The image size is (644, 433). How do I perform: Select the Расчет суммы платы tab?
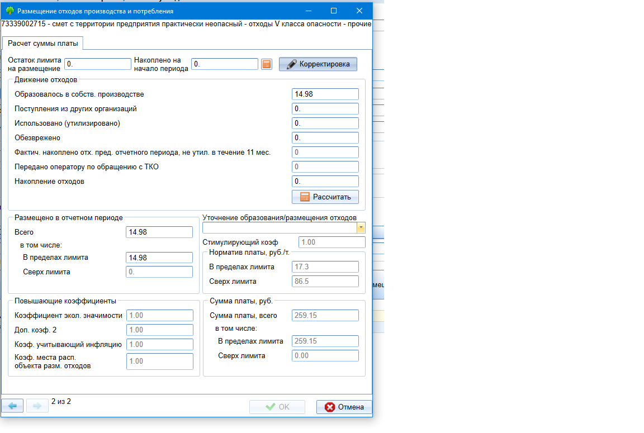(x=43, y=43)
